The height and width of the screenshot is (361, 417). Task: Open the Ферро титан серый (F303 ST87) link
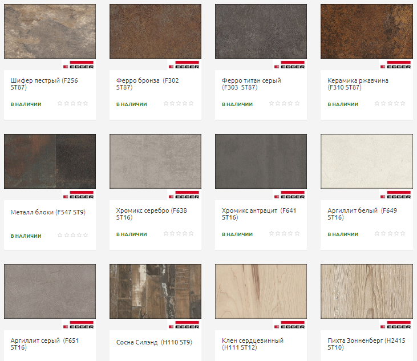point(251,84)
